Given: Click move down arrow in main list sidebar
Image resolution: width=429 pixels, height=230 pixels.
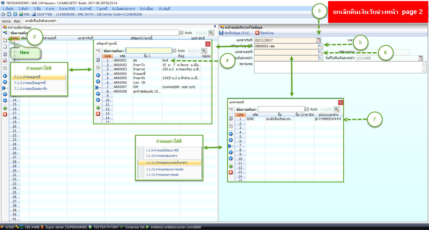Looking at the screenshot, I should click(x=5, y=100).
